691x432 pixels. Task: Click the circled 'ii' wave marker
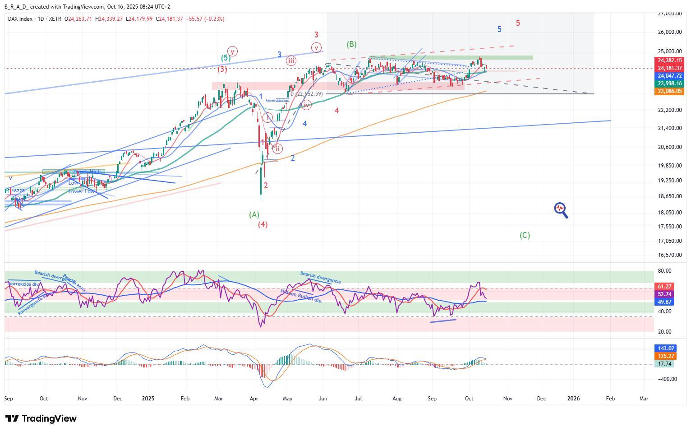pos(278,148)
